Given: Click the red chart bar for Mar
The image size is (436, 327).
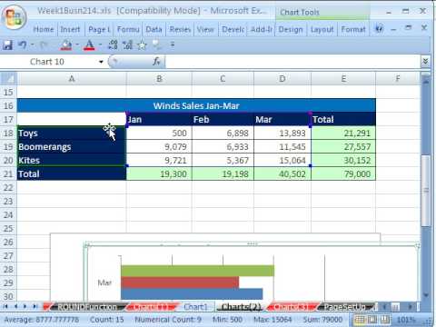Looking at the screenshot, I should coord(180,282).
